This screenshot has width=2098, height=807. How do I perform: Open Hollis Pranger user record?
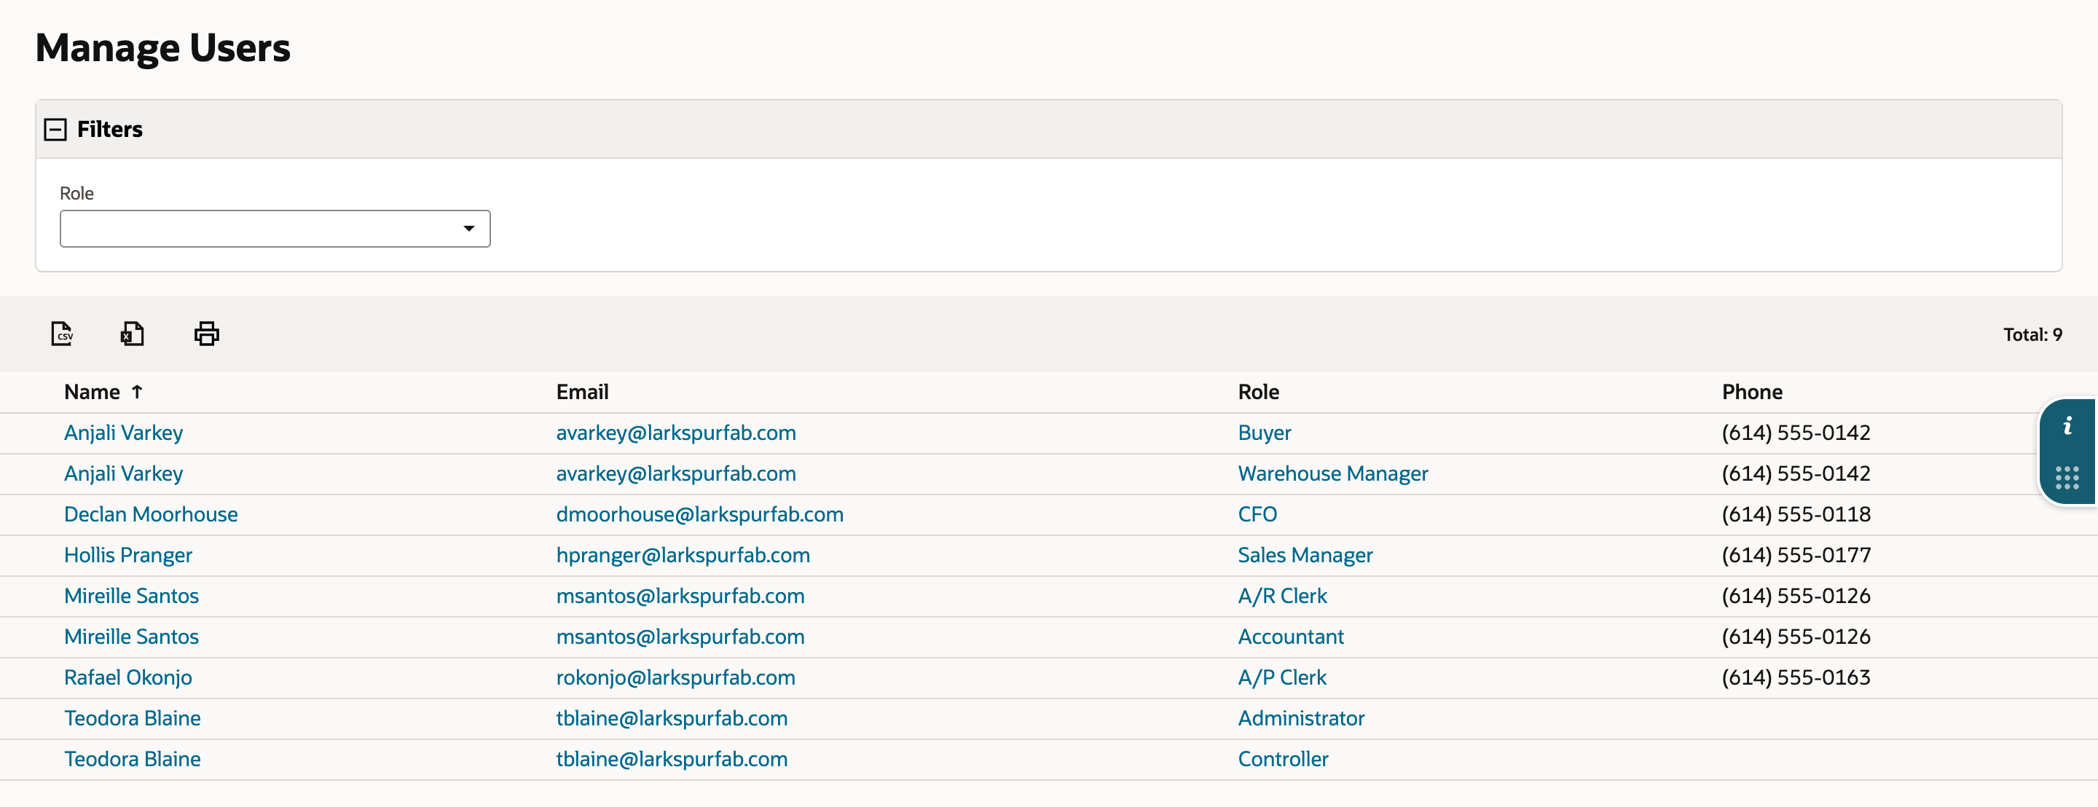click(129, 556)
